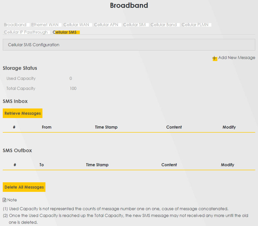
Task: Click the Add New Message link text
Action: [x=236, y=58]
